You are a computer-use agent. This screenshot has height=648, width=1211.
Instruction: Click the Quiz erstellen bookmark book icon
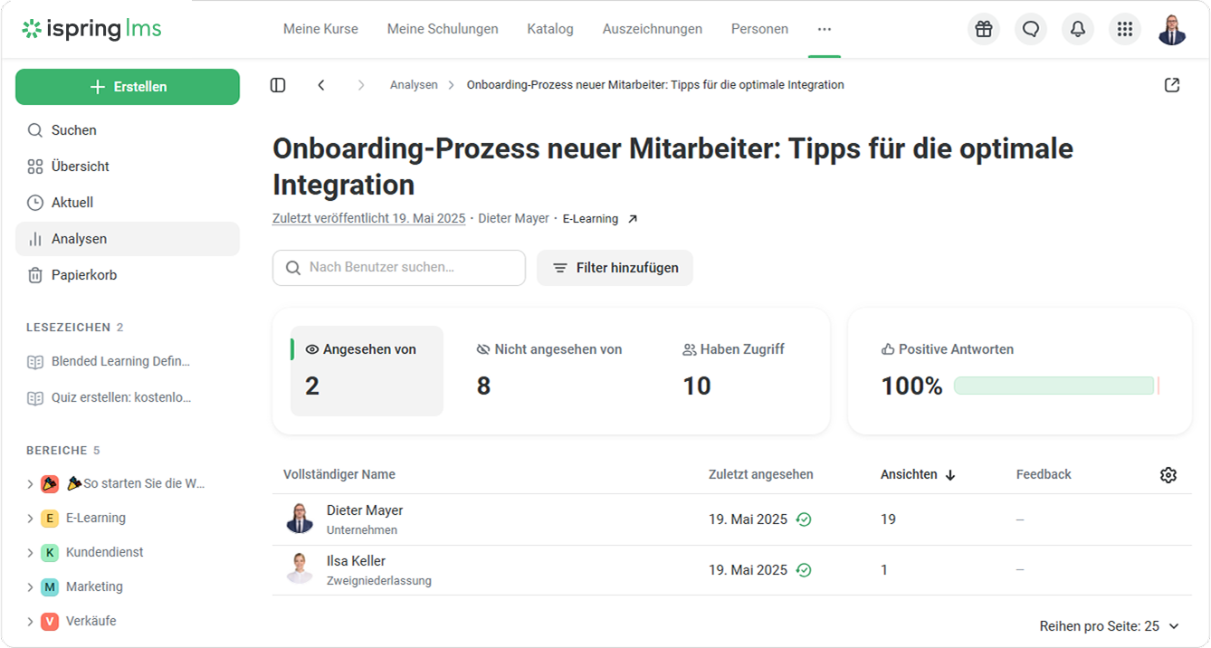click(35, 398)
